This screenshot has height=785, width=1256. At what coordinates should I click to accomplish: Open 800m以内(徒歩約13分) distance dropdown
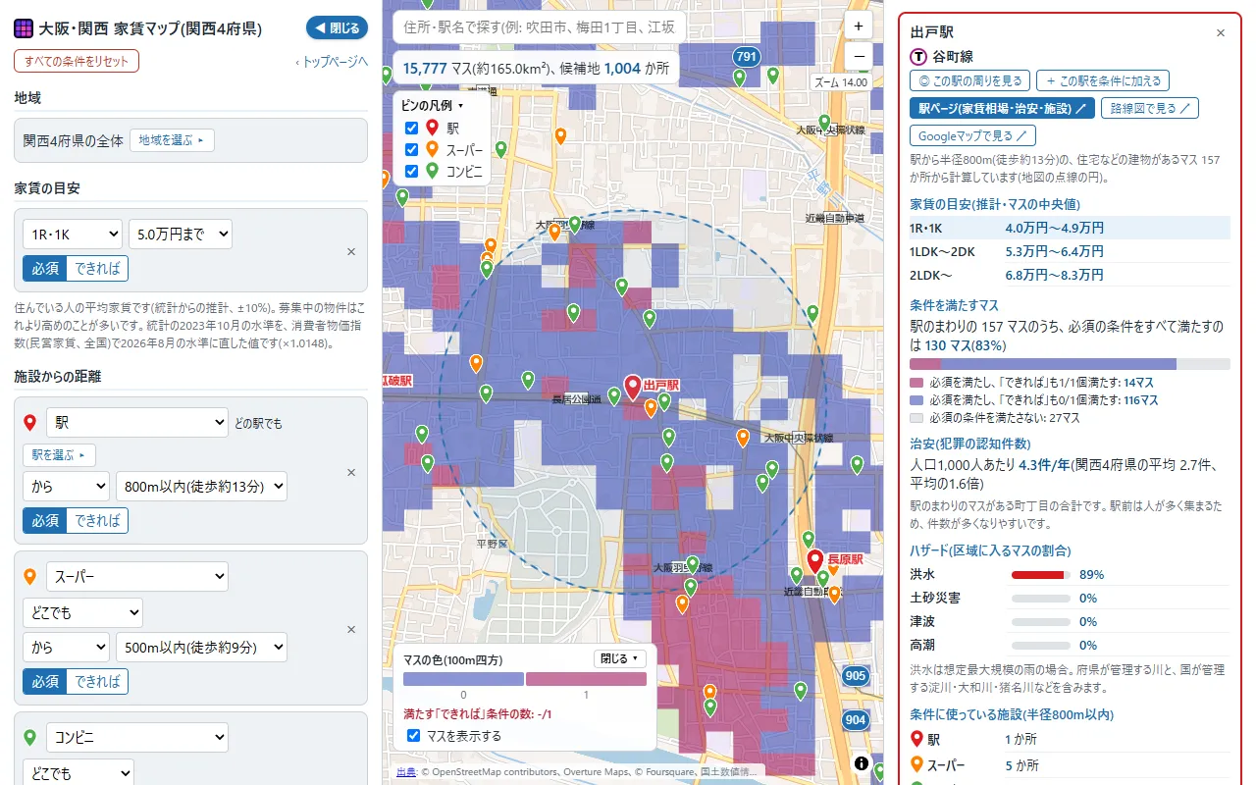coord(201,486)
